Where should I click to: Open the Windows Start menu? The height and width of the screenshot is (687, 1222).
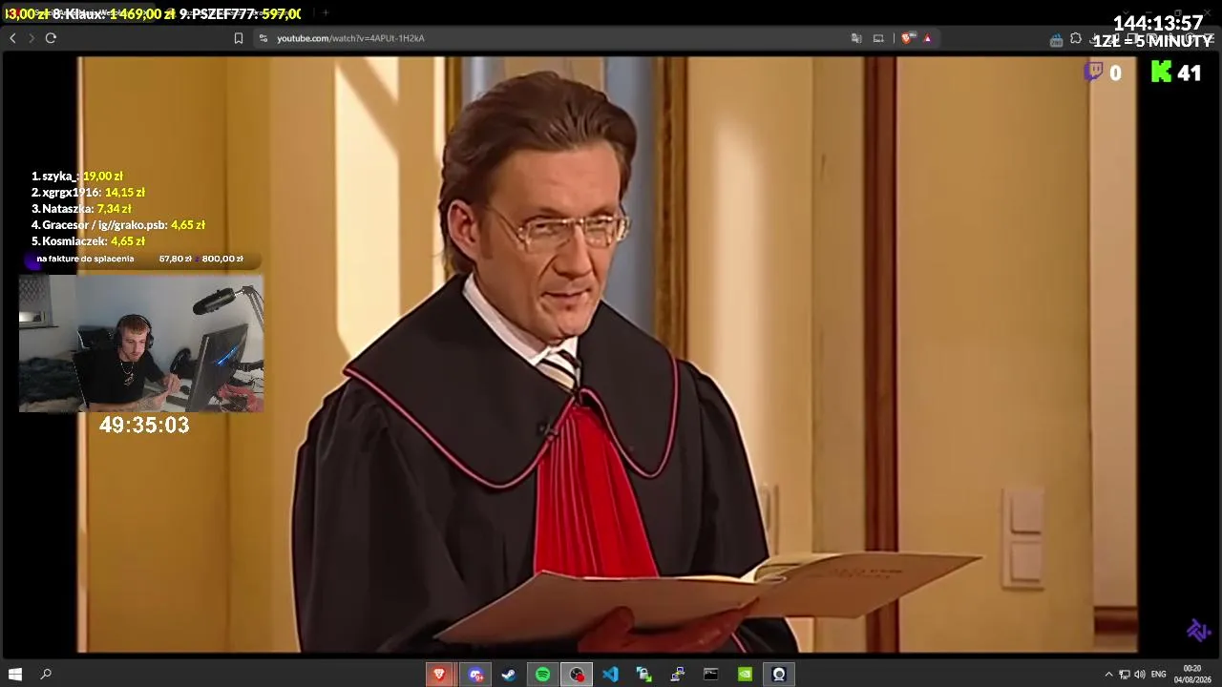15,675
